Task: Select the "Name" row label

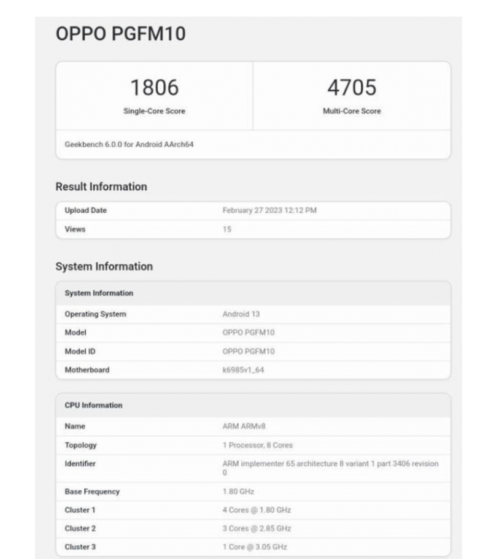Action: tap(75, 426)
